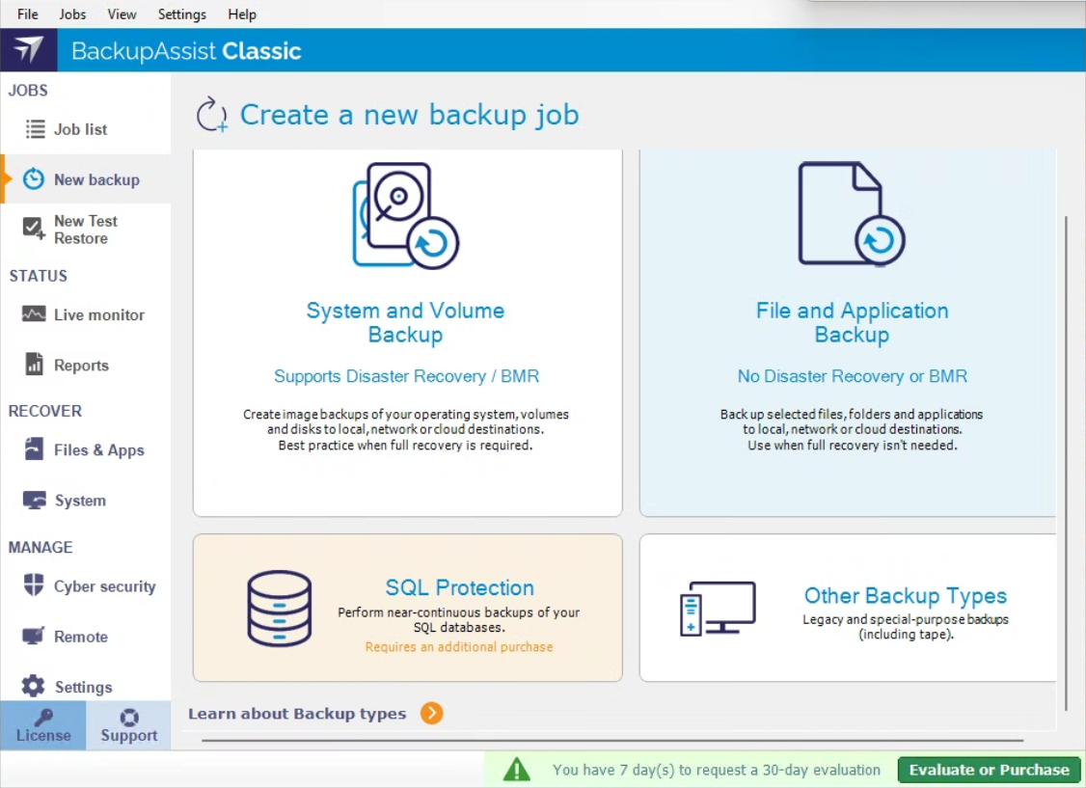Click the orange arrow next to Learn about Backup types

pos(431,714)
